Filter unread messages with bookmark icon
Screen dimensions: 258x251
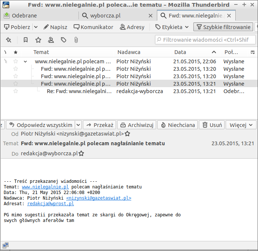pos(26,40)
